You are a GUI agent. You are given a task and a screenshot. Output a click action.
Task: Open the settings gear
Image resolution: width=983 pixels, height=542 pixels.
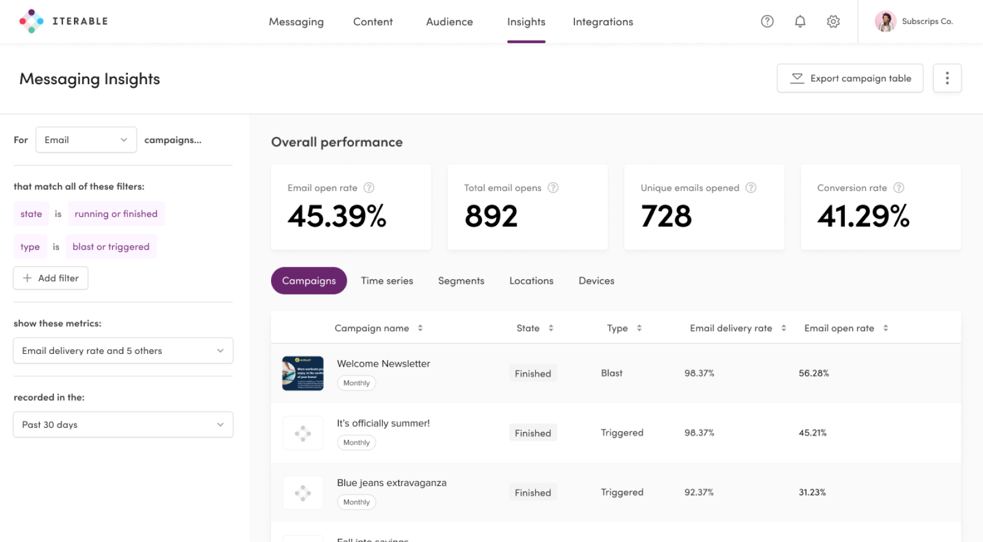coord(833,22)
